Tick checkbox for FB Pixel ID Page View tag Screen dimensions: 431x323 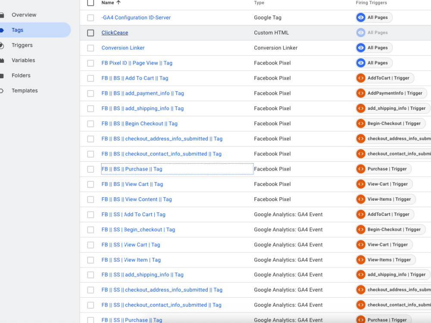91,63
